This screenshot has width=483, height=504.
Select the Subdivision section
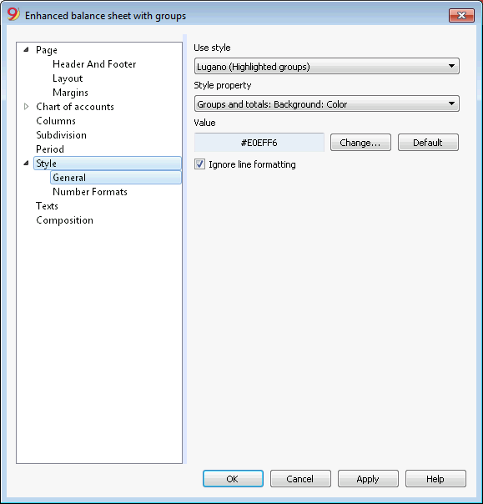coord(61,135)
